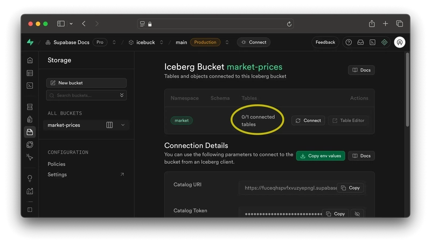Click the New bucket button
Screen dimensions: 431x245
click(x=86, y=83)
